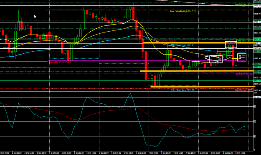
Task: Click the Prev / Daily High 1921.01 label
Action: [182, 45]
